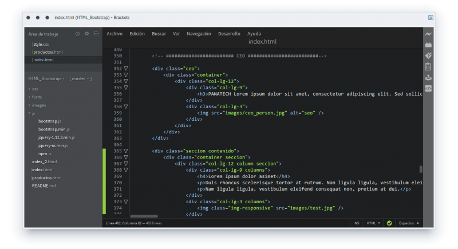The image size is (458, 249).
Task: Open productos.html in project file tree
Action: point(47,178)
